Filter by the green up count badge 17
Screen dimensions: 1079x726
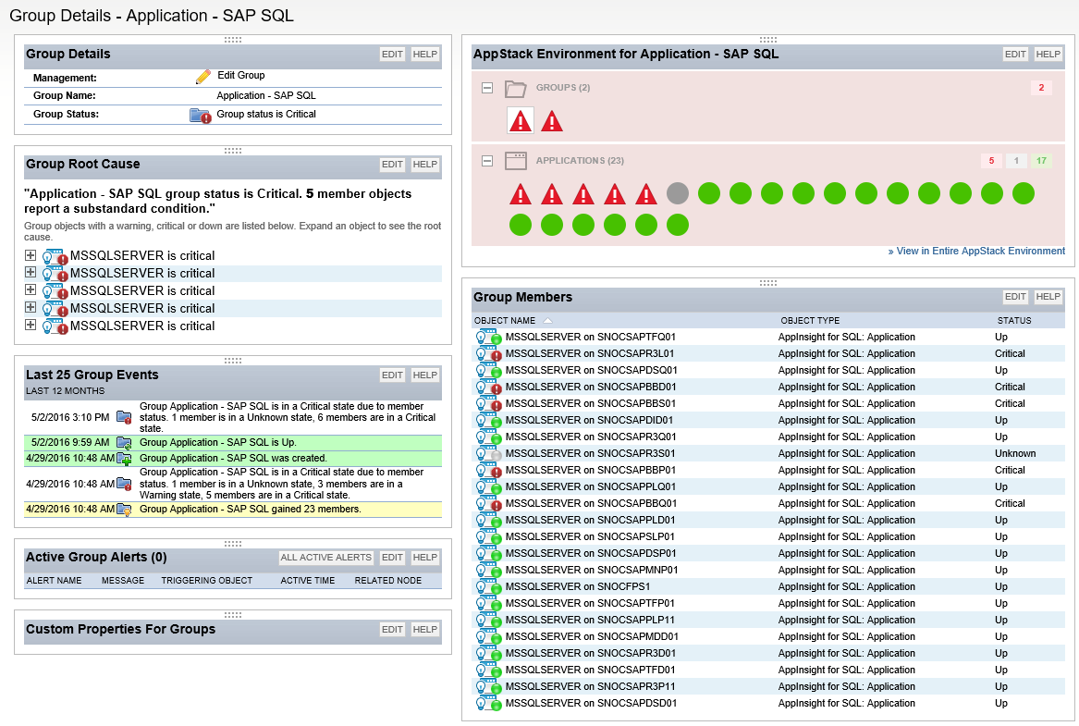pos(1042,161)
